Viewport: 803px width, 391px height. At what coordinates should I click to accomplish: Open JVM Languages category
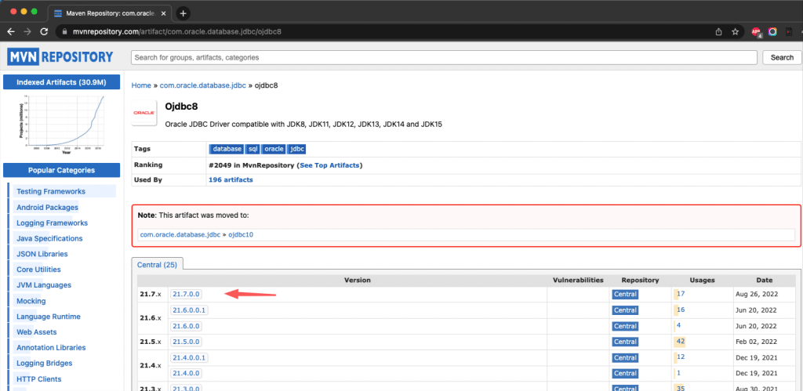click(x=44, y=285)
